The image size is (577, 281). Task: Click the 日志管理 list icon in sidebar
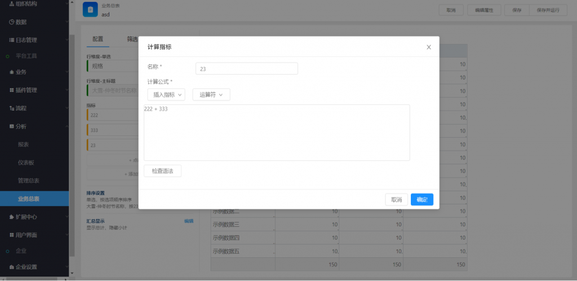point(11,40)
